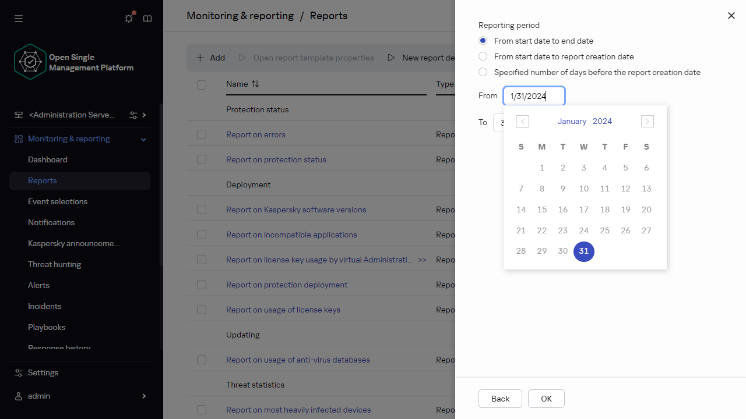Click the Name column sort icon
Screen dimensions: 746x419
click(255, 84)
